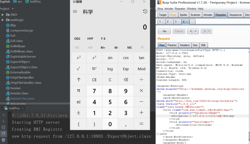Open the Sequencer tab in Burp
Viewport: 250px width, 144px height.
coord(235,15)
